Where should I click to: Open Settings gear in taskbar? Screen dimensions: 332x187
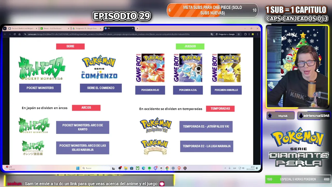click(173, 168)
